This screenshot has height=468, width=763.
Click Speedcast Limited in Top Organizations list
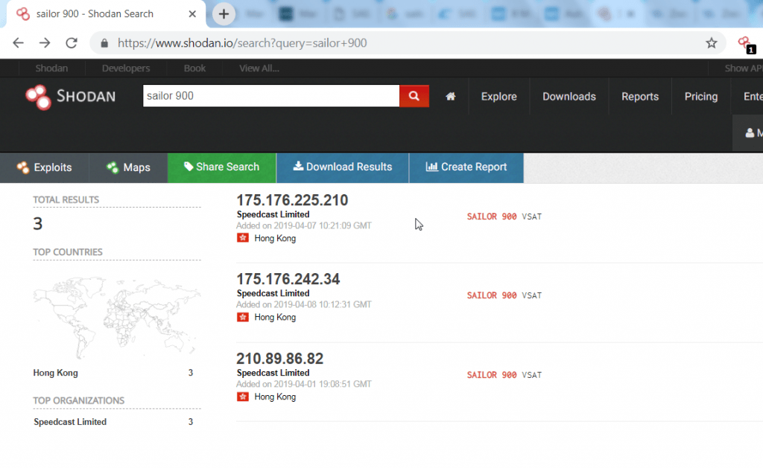coord(70,422)
